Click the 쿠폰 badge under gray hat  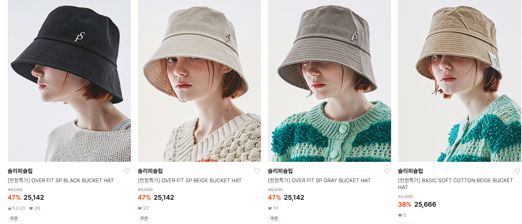274,219
